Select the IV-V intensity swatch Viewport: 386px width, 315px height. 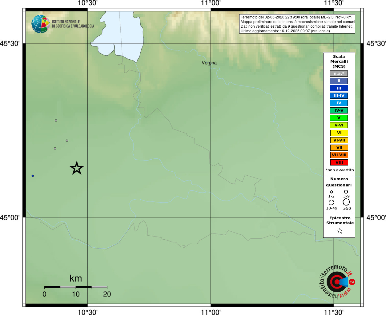339,110
